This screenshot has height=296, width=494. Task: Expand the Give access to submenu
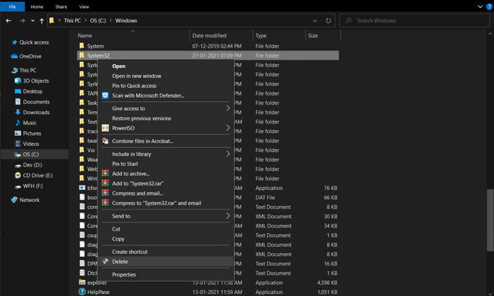228,109
